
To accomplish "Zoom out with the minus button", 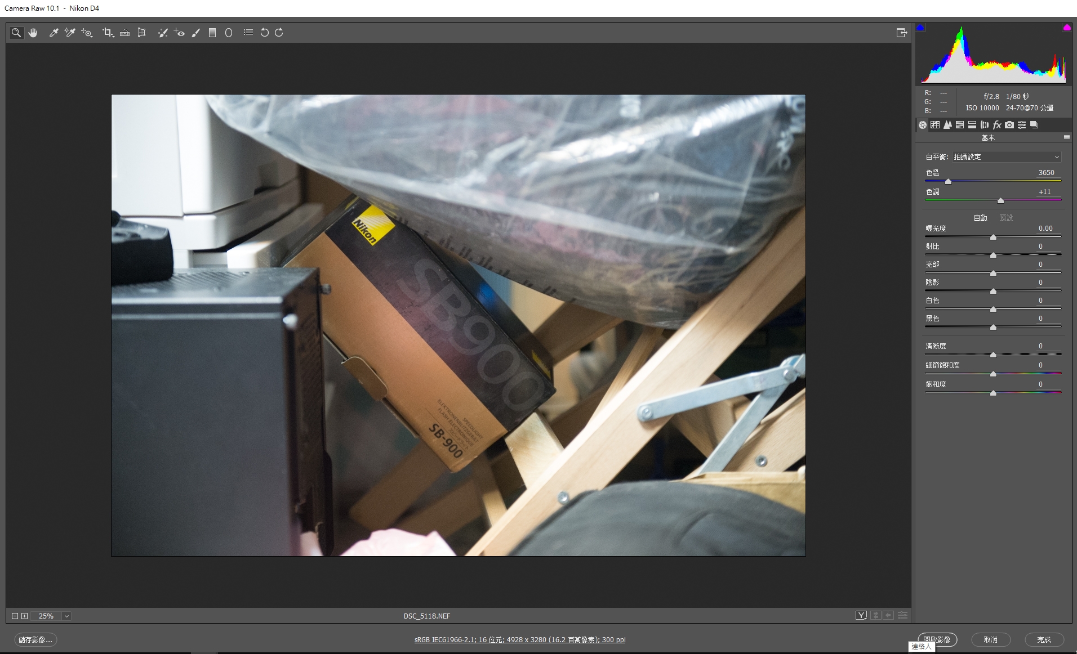I will pyautogui.click(x=15, y=616).
